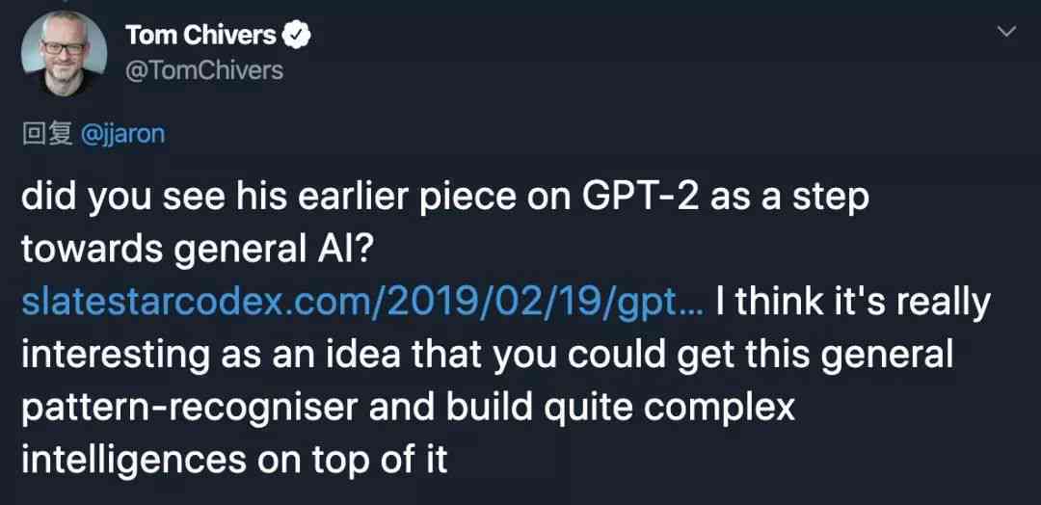The image size is (1041, 505).
Task: Click the 'I think it's really' text
Action: 853,304
